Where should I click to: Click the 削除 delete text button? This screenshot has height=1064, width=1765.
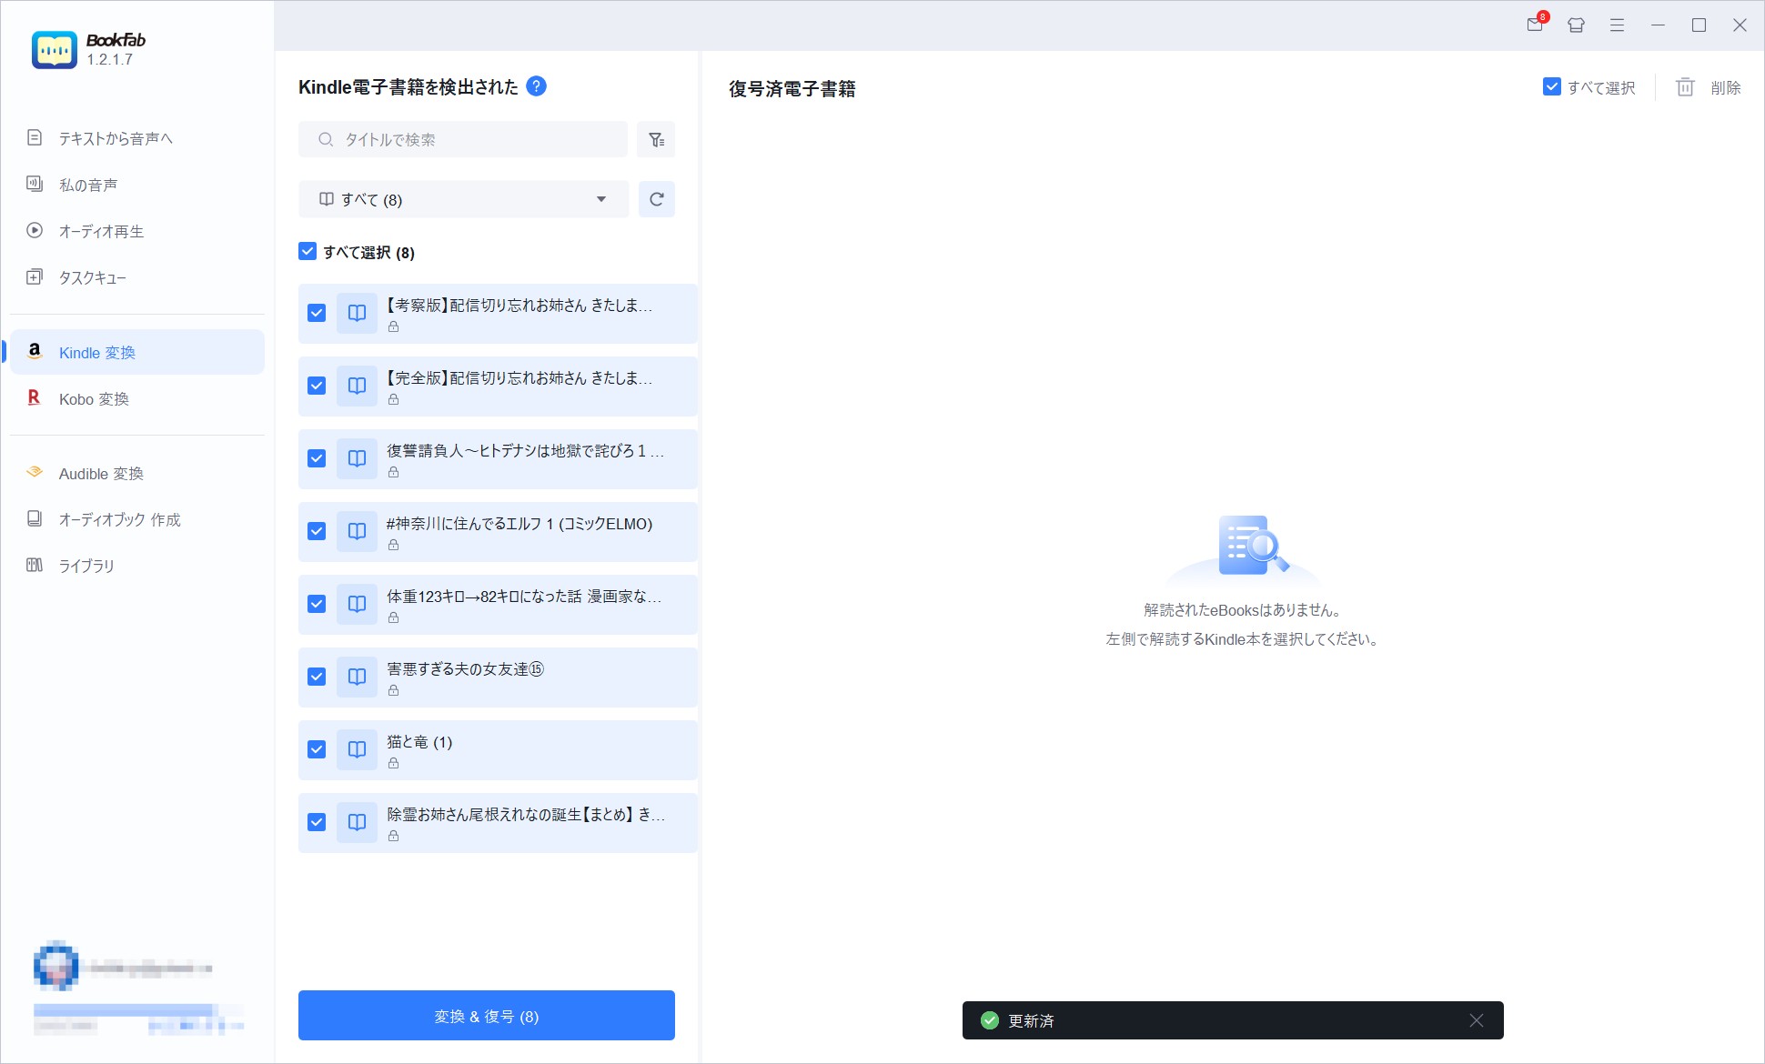click(1725, 87)
